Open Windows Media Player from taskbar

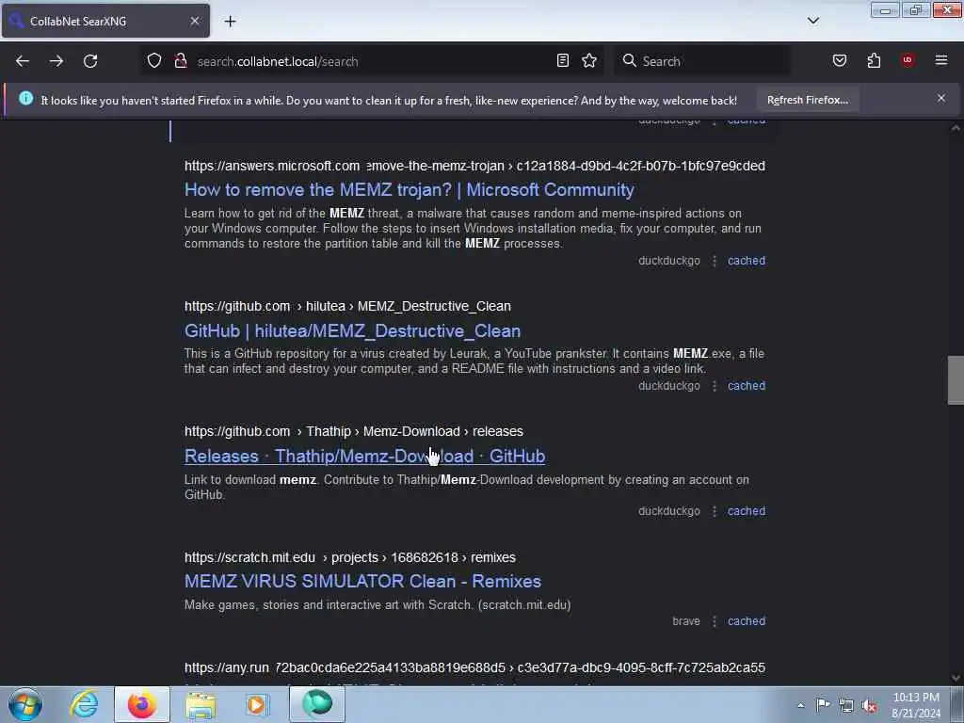point(257,704)
